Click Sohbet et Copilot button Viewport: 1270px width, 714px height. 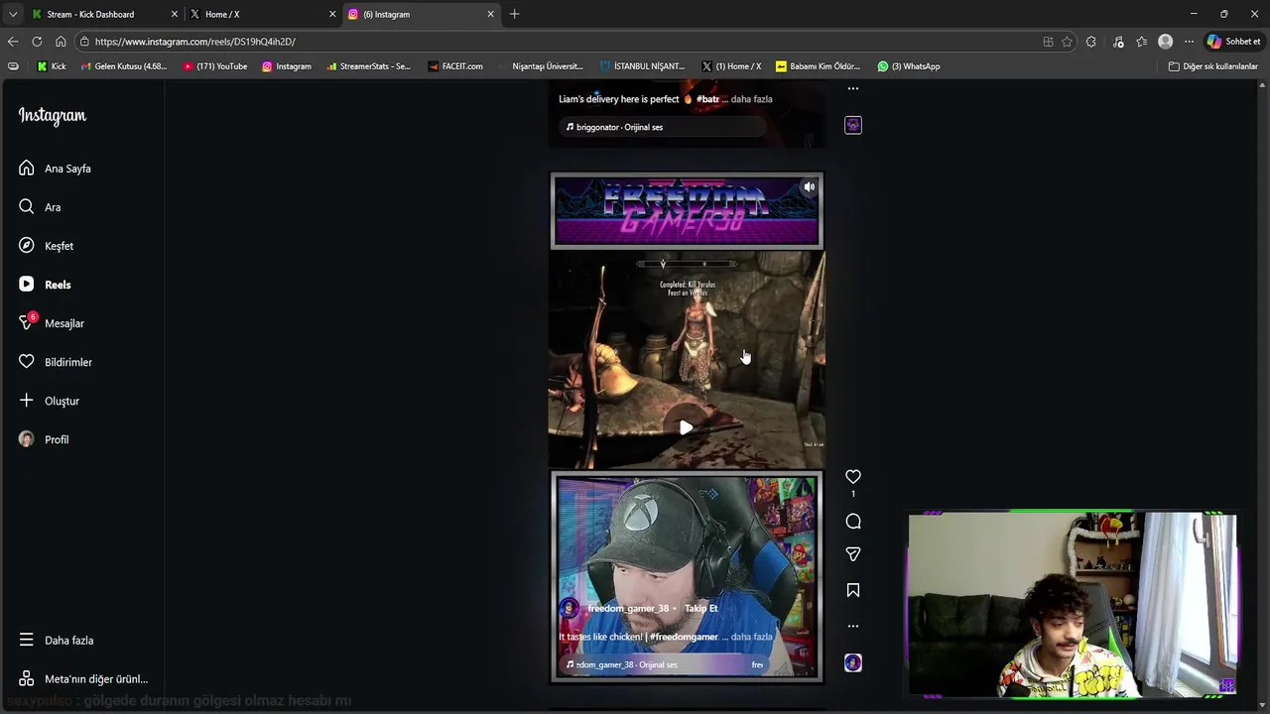point(1233,42)
